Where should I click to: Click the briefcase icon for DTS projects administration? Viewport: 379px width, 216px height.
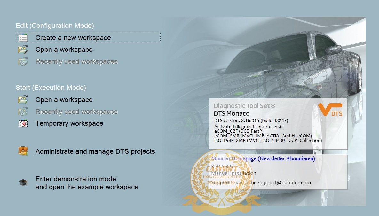tap(23, 151)
